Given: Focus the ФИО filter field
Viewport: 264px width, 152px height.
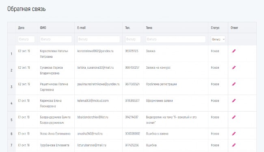Looking at the screenshot, I should click(x=56, y=39).
